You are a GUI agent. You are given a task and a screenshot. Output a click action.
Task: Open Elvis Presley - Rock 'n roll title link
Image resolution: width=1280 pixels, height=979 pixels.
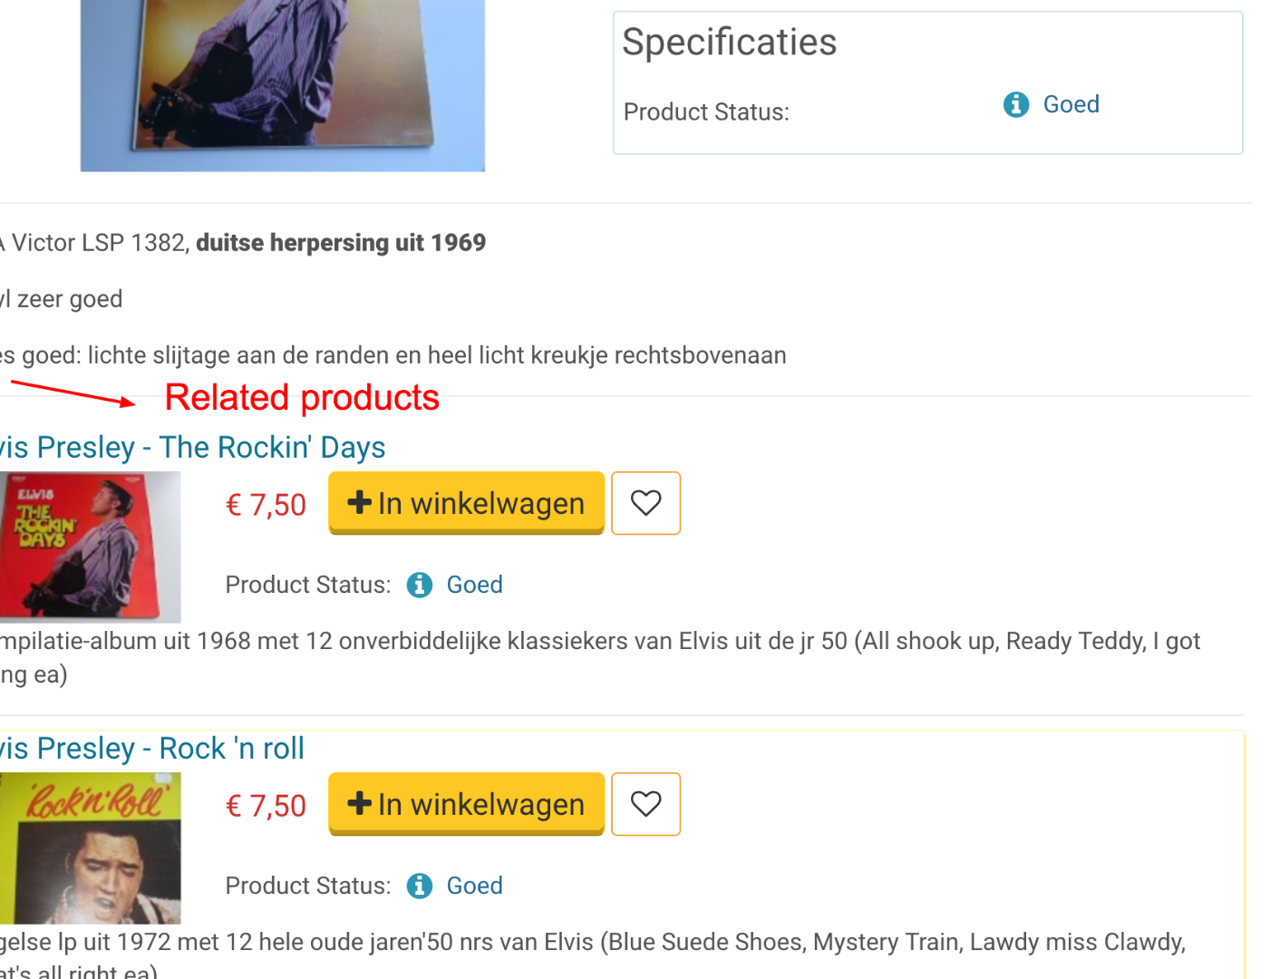[x=152, y=749]
